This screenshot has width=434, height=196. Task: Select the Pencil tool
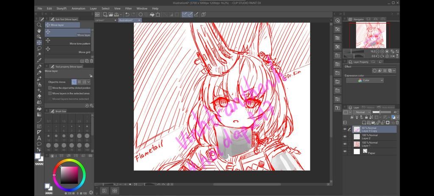(x=39, y=73)
